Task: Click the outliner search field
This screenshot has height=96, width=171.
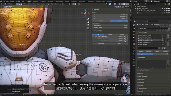Action: (151, 4)
